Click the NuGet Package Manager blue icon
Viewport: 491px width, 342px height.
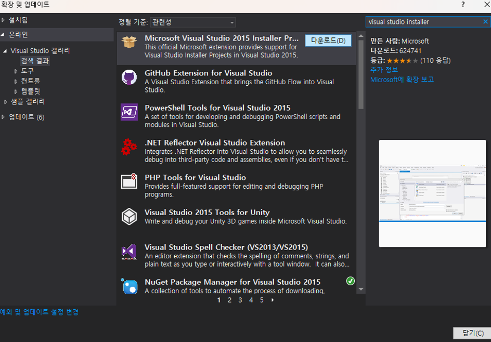pos(130,286)
